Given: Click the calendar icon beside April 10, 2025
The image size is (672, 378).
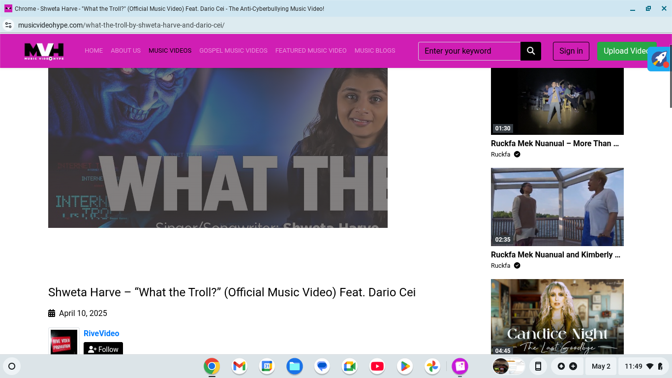Looking at the screenshot, I should click(x=52, y=313).
